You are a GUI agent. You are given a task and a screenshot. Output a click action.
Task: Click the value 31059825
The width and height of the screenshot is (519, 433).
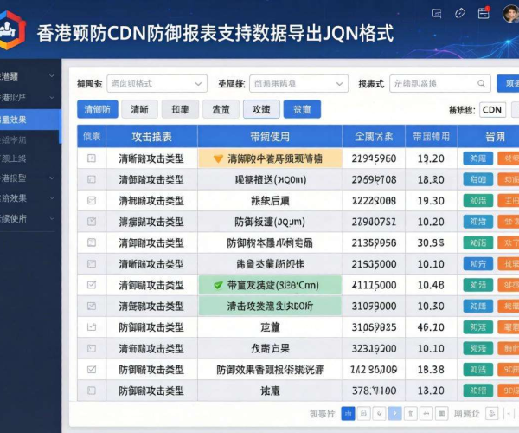374,327
